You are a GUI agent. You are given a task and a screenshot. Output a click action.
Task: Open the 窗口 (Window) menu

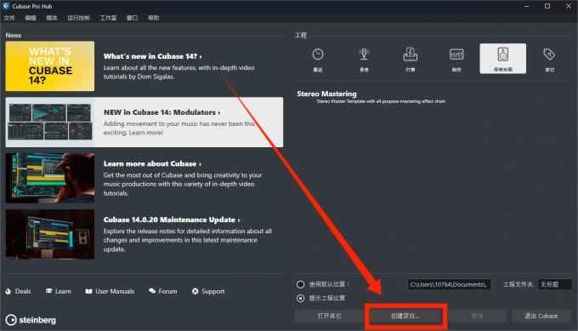pos(132,18)
